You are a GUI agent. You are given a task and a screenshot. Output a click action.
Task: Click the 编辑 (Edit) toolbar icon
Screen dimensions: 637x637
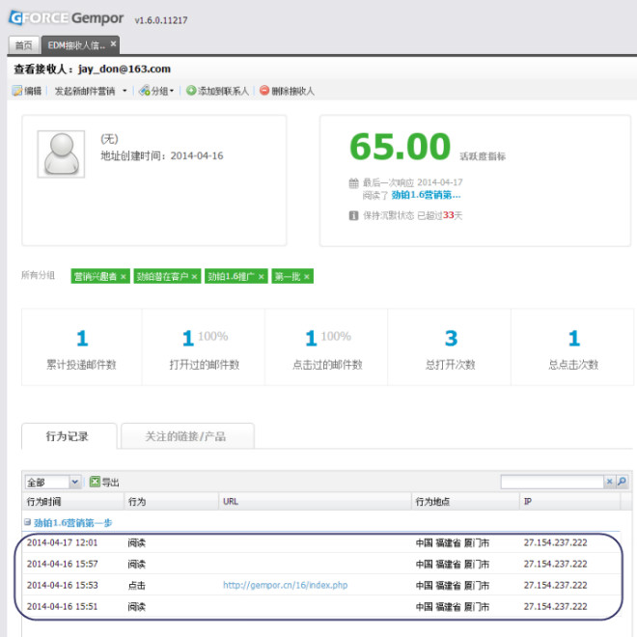(17, 91)
